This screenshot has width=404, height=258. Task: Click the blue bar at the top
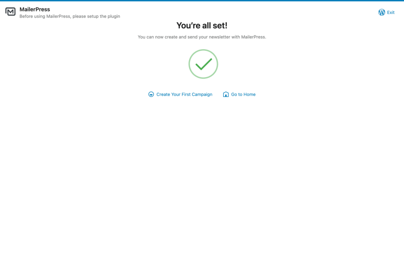(x=202, y=1)
